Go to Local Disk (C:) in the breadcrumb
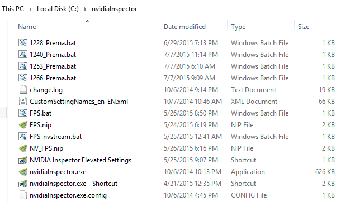The height and width of the screenshot is (202, 350). [x=58, y=9]
